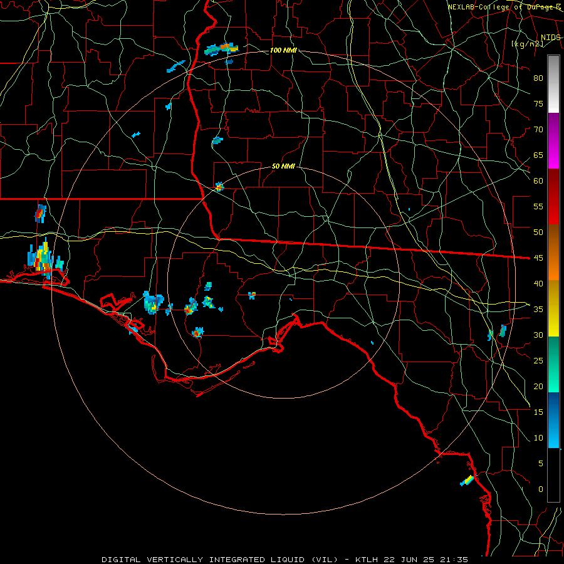Click the NEXLAB-College of DuPage credit text
Screen dimensions: 564x564
click(x=504, y=7)
